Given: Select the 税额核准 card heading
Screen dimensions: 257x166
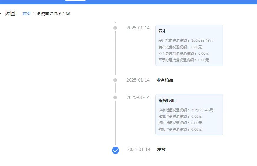Looking at the screenshot, I should [x=167, y=100].
